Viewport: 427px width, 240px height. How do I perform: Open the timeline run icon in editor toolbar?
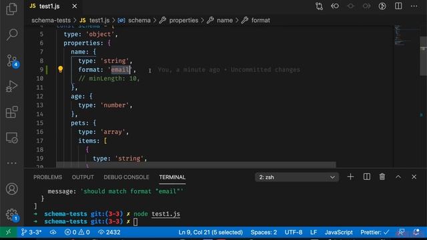point(382,6)
